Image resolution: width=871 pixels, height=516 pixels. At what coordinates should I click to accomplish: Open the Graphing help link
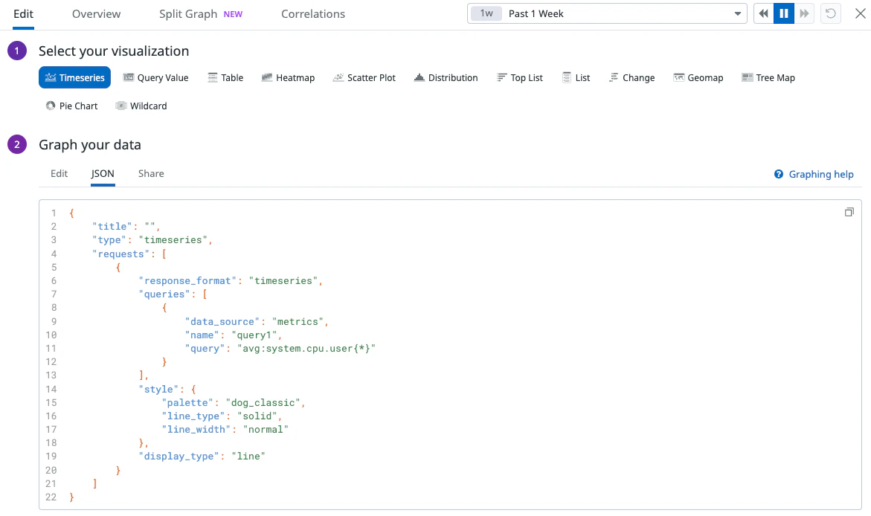(814, 175)
